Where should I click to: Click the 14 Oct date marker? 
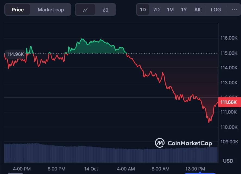pos(91,169)
